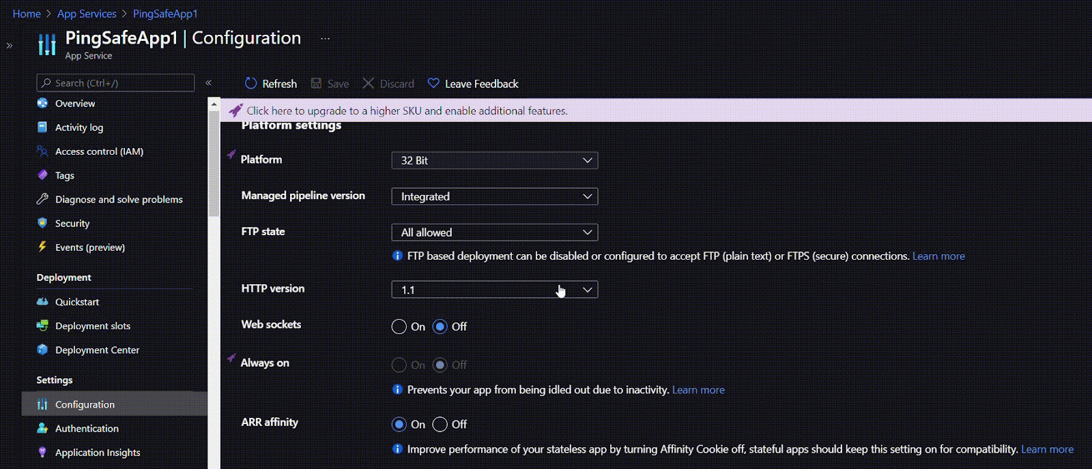The image size is (1092, 469).
Task: Turn Web sockets On
Action: point(399,327)
